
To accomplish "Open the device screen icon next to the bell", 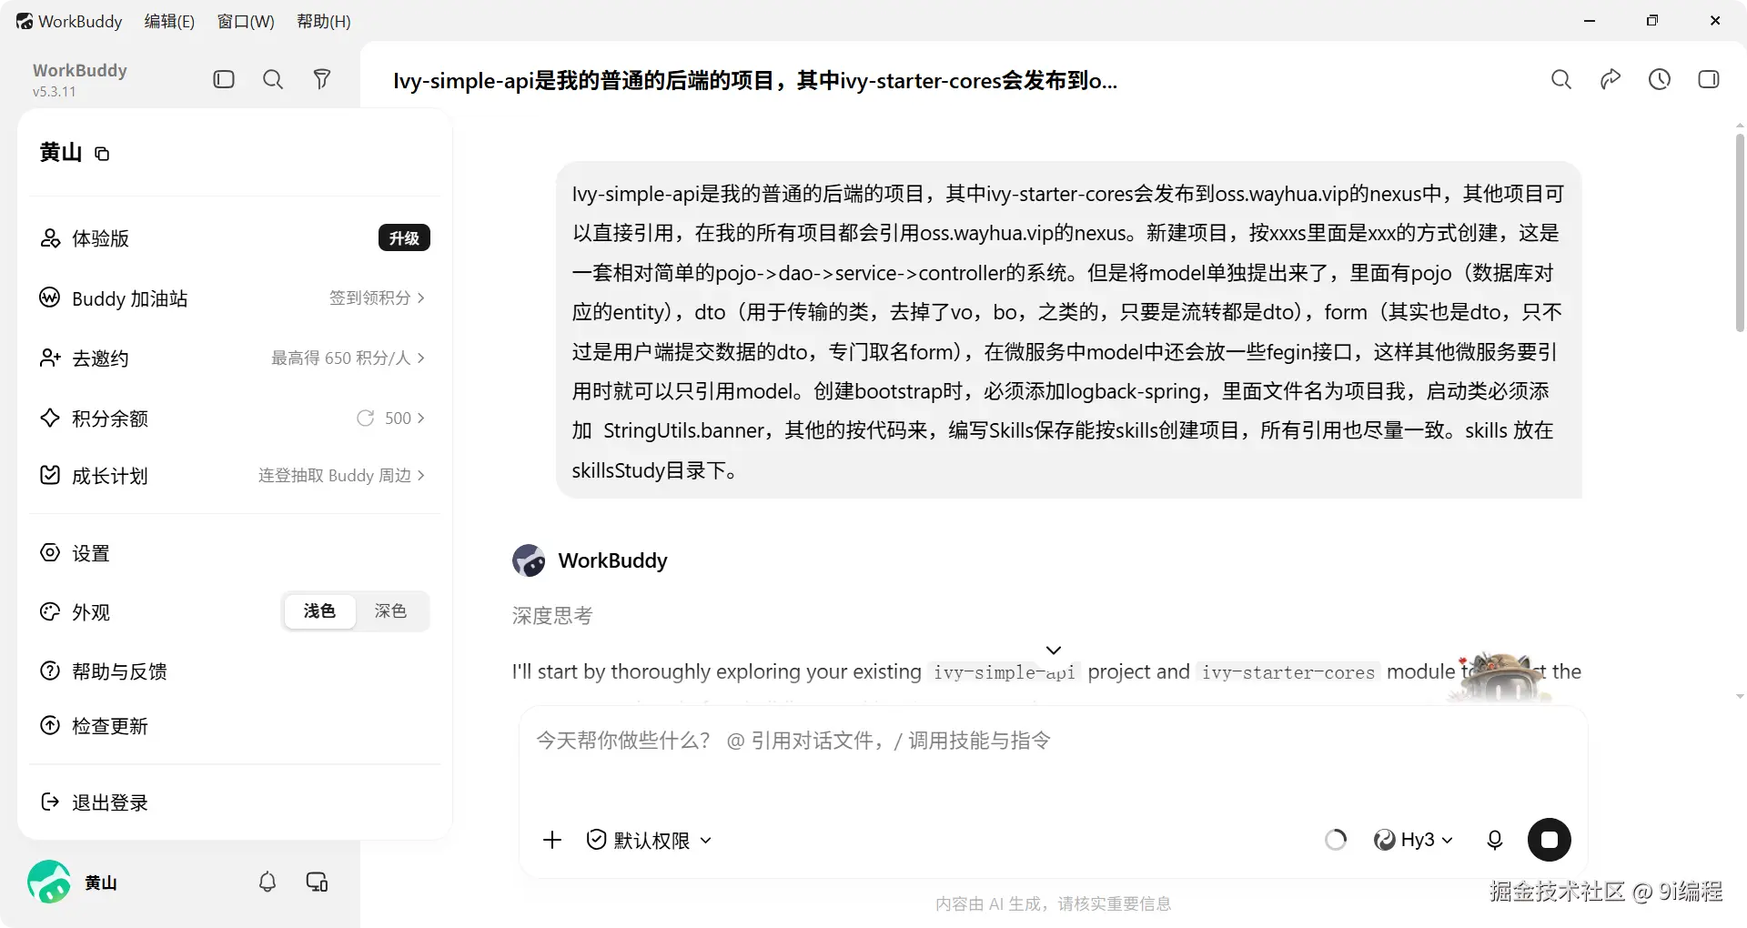I will click(x=318, y=882).
